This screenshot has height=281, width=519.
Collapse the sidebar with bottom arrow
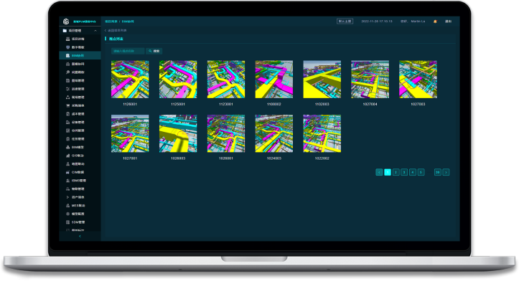[80, 237]
